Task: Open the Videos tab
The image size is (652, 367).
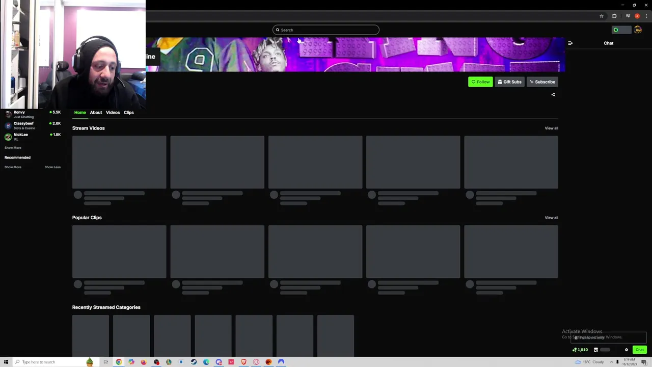Action: (x=113, y=112)
